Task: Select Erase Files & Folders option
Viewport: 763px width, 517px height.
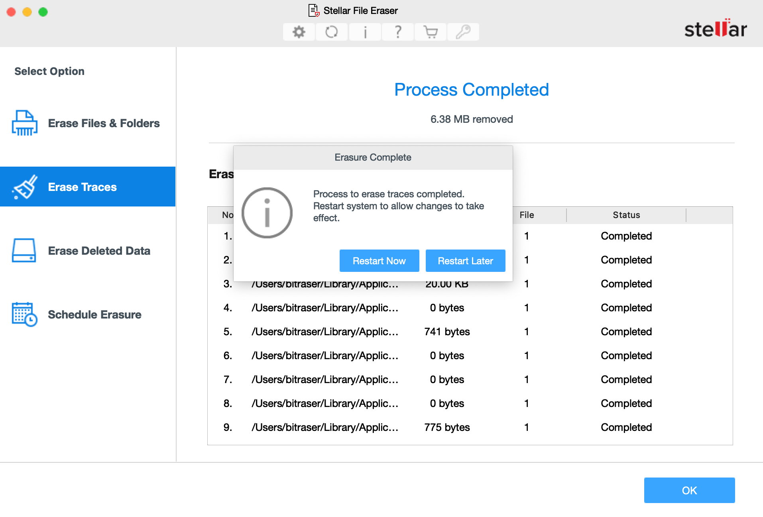Action: pyautogui.click(x=88, y=123)
